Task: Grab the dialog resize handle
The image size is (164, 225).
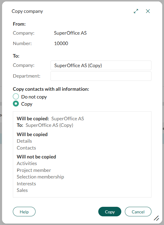Action: (157, 218)
